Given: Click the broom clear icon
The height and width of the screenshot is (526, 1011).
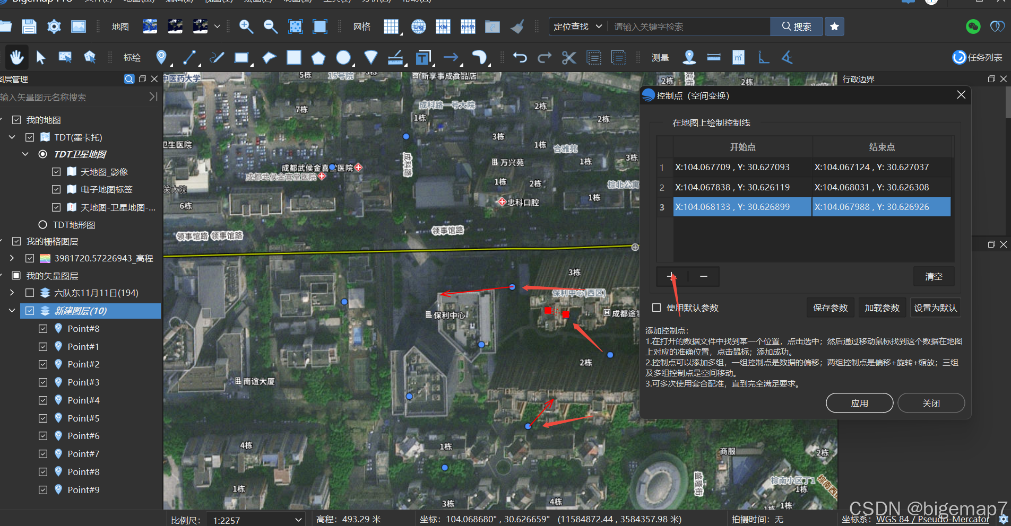Looking at the screenshot, I should [x=517, y=27].
